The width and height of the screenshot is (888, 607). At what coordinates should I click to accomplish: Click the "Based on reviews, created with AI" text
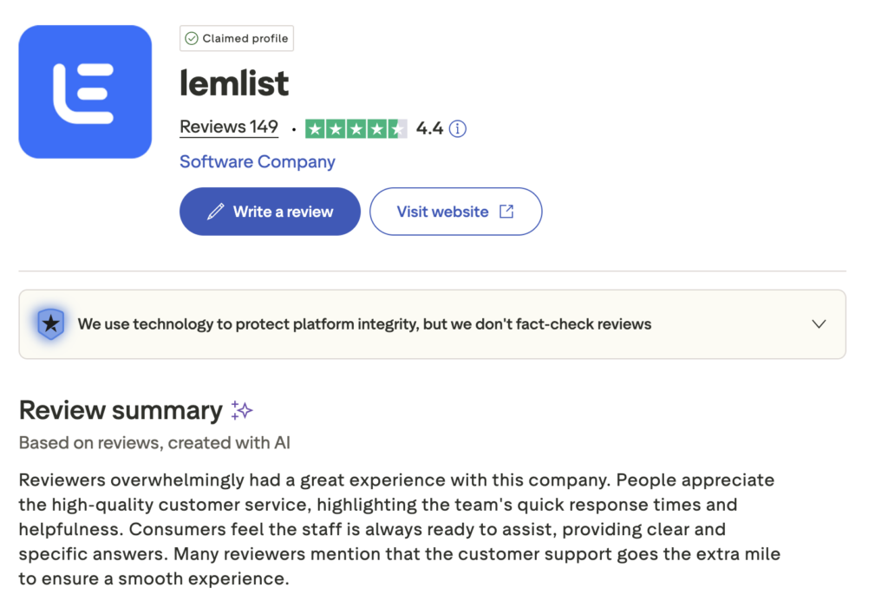[154, 443]
